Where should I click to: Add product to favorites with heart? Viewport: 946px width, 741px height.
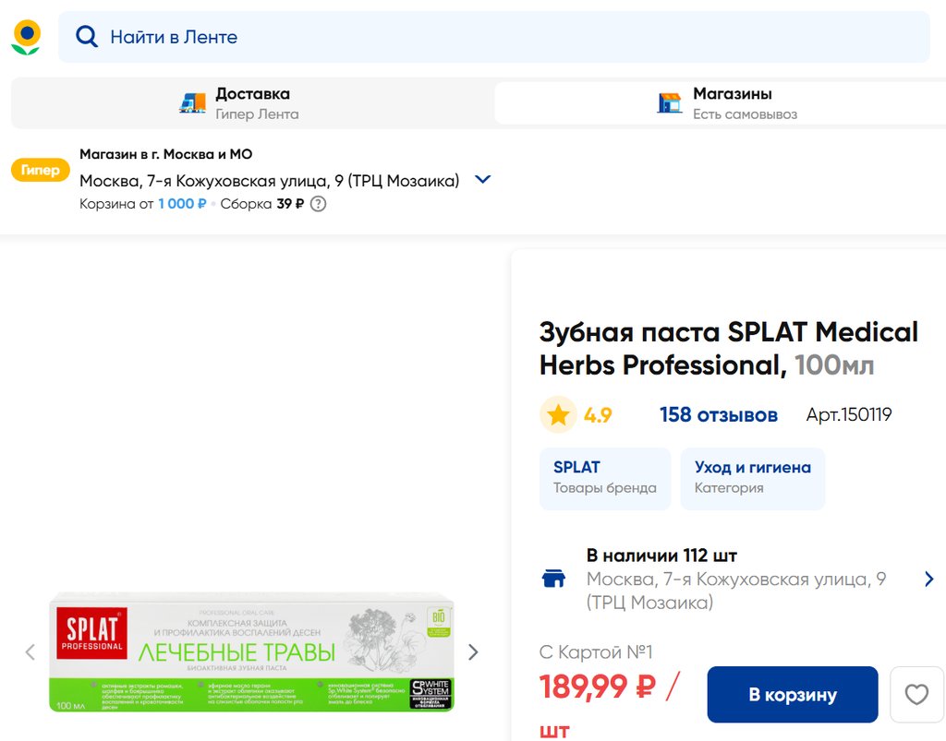pyautogui.click(x=916, y=694)
